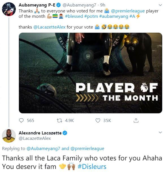Click the 9h tweet timestamp
The height and width of the screenshot is (174, 165).
(x=103, y=5)
